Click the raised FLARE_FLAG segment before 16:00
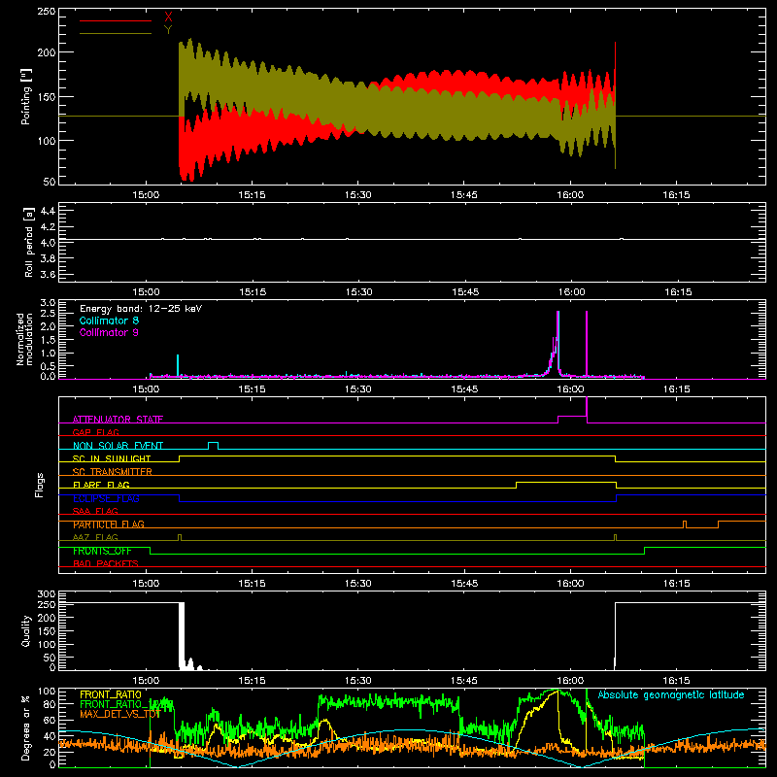 coord(566,482)
